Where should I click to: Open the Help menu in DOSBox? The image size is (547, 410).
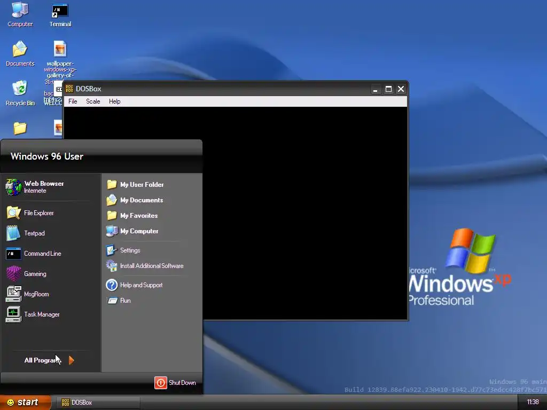point(114,101)
